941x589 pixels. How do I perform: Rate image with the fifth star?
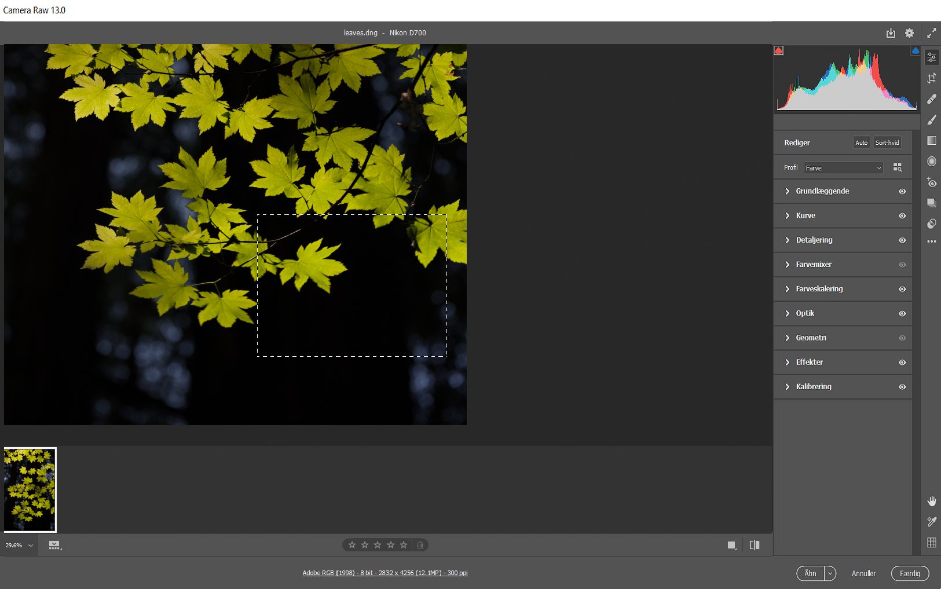pos(404,545)
